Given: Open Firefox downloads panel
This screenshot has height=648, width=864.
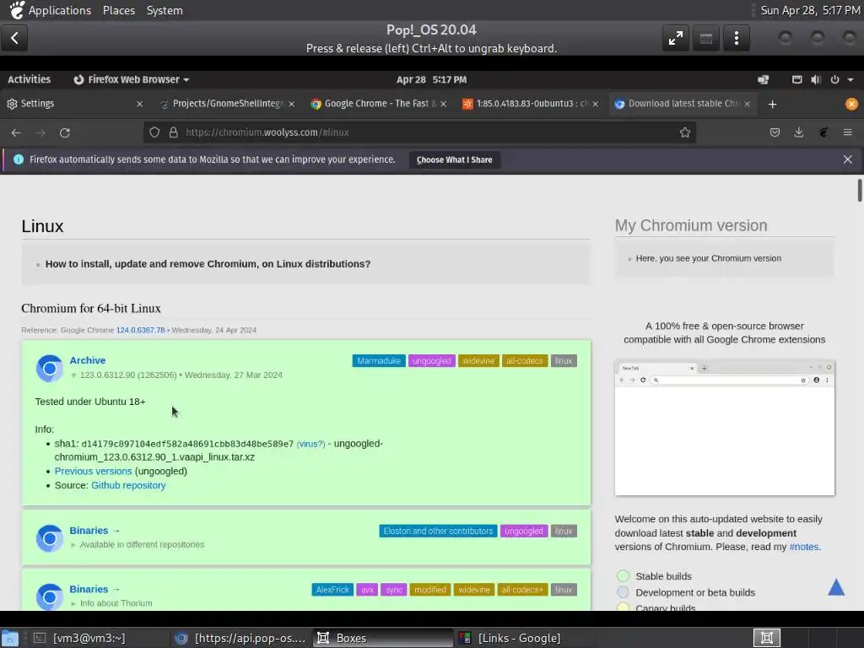Looking at the screenshot, I should point(798,132).
